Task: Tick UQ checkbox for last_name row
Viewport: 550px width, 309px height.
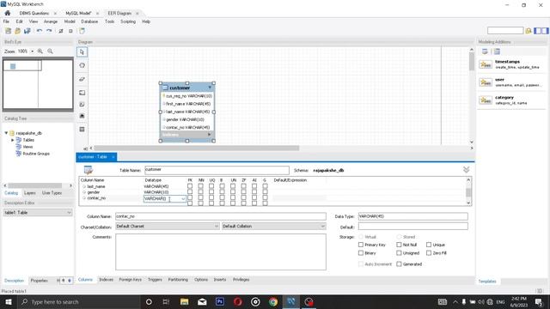Action: tap(211, 186)
